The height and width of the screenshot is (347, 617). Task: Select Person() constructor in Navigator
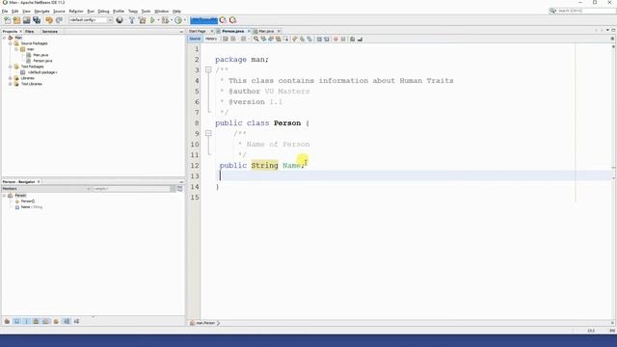coord(28,201)
